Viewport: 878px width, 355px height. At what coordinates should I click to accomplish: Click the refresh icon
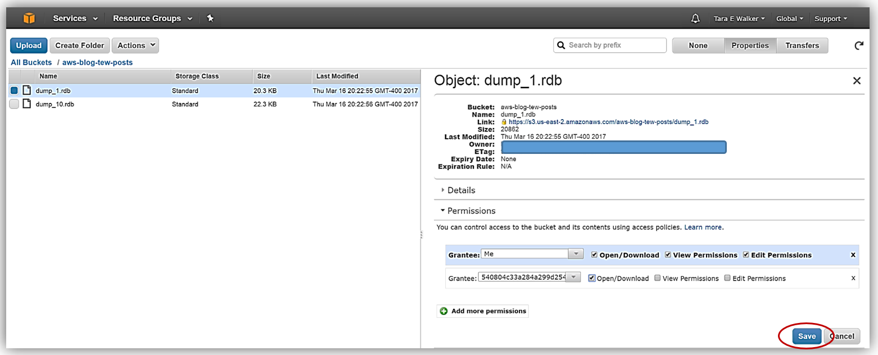pyautogui.click(x=858, y=45)
